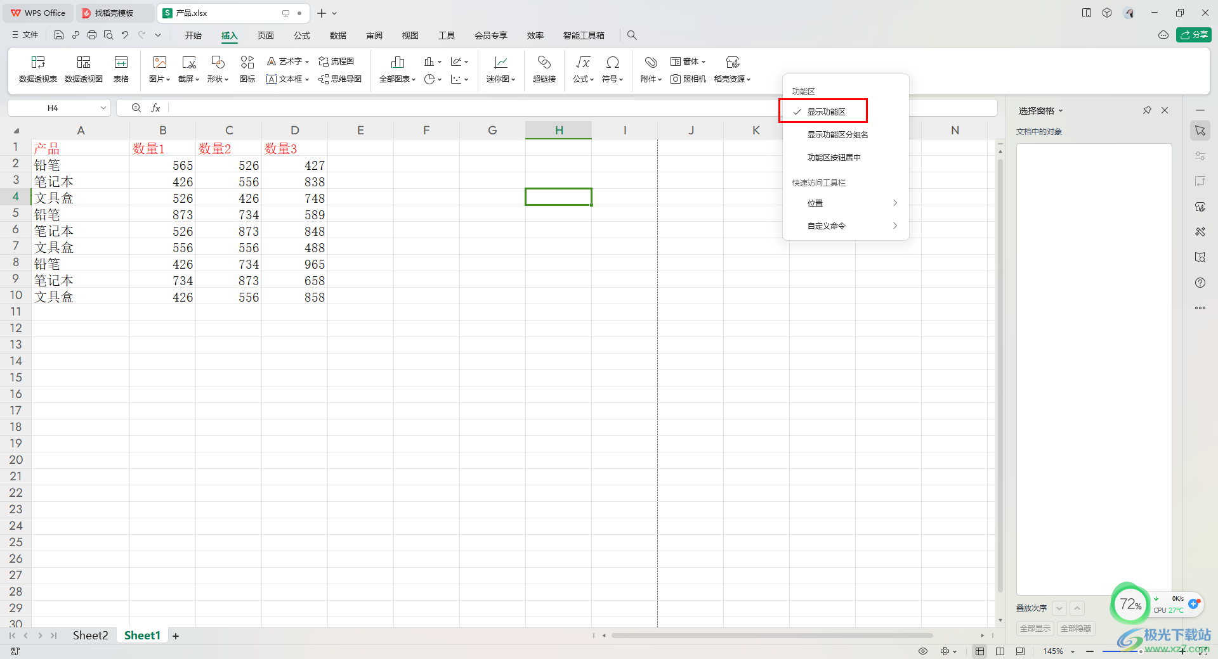Click the 全部显示 button

[1035, 629]
